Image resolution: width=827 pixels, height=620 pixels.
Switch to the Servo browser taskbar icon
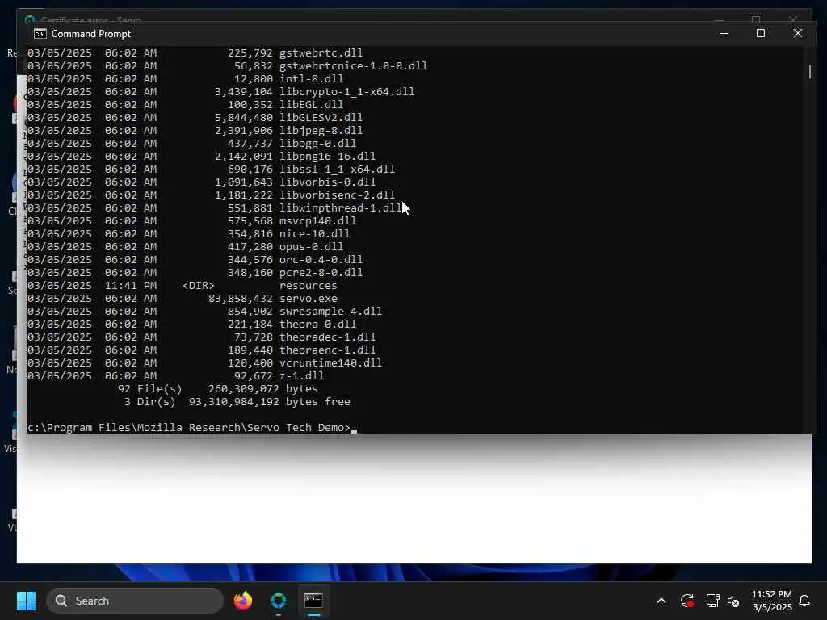[x=279, y=601]
